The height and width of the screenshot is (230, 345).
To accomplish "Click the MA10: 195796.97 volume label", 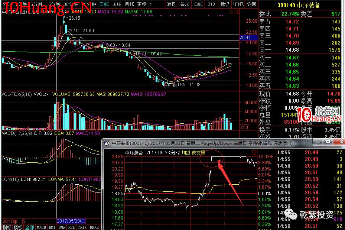I will click(149, 94).
